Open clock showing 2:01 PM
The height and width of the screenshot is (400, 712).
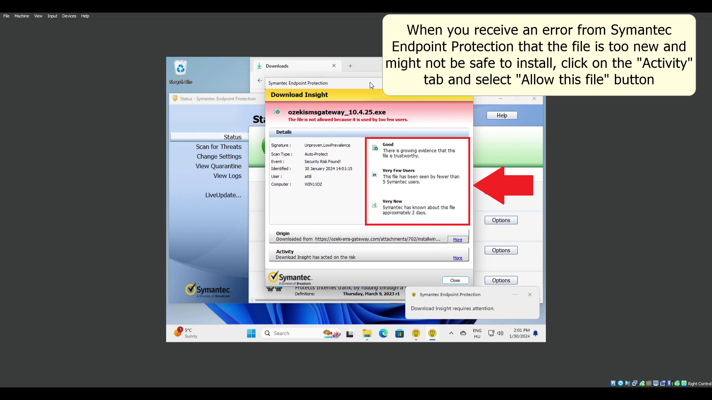pyautogui.click(x=520, y=333)
